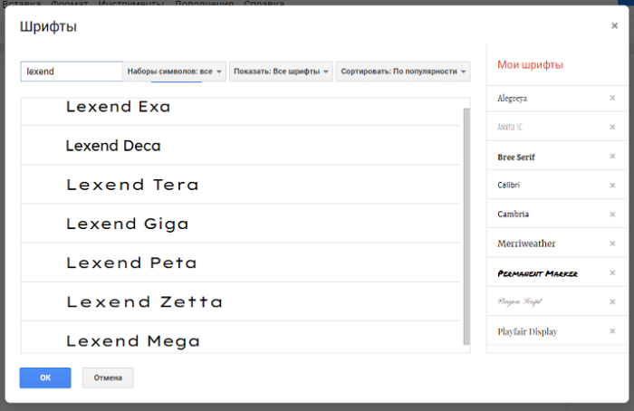Open Сортировать: По популярности sort menu
634x411 pixels.
pos(404,72)
